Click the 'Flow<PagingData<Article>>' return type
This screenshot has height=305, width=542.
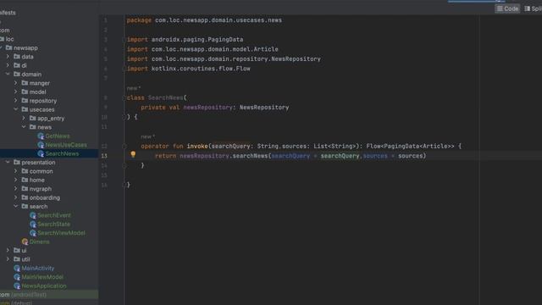point(410,147)
